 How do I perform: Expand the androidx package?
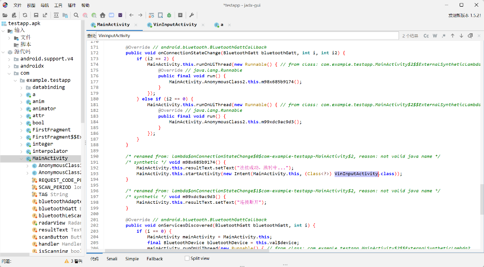point(9,66)
